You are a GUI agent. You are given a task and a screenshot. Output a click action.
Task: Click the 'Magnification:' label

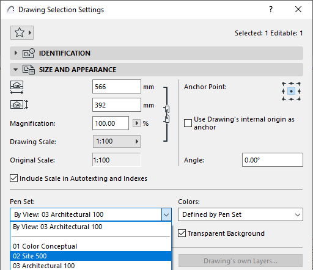[x=32, y=123]
